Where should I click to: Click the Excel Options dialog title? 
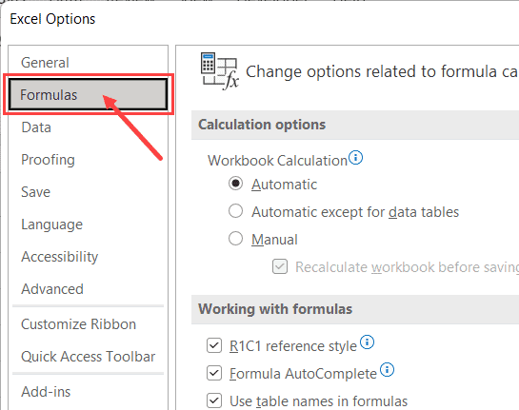click(52, 19)
